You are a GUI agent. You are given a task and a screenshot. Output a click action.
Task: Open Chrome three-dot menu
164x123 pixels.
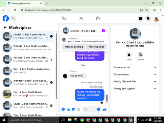click(160, 10)
